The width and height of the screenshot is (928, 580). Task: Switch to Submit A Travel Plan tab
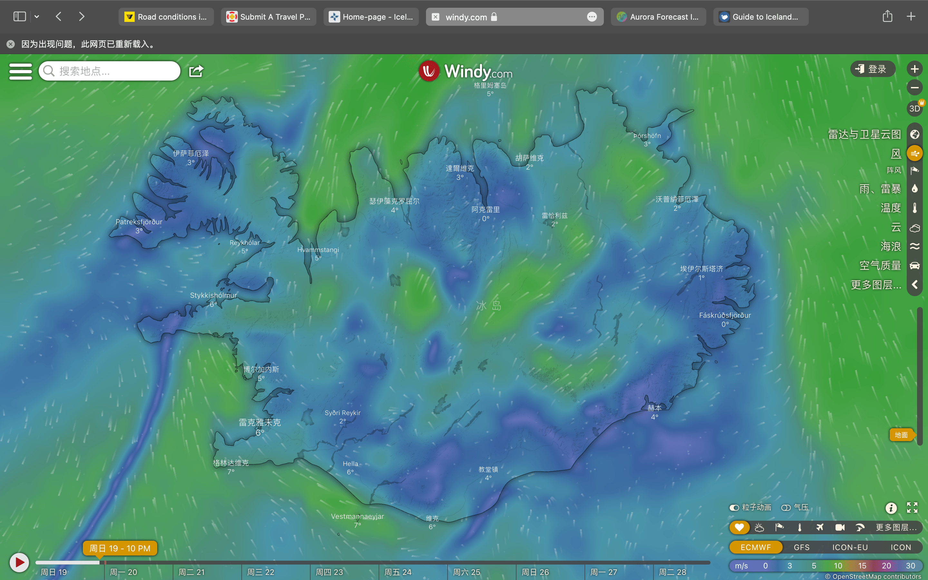pos(268,17)
